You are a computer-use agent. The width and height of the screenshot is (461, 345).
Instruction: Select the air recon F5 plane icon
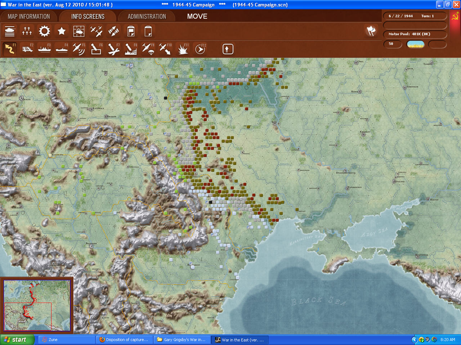point(79,49)
